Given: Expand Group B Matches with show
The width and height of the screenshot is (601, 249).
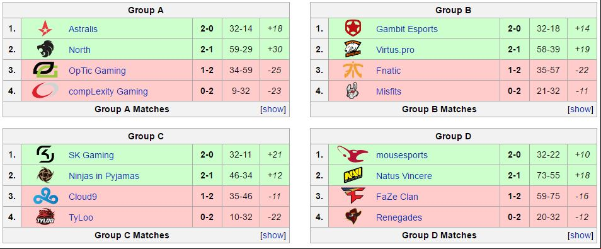Looking at the screenshot, I should [581, 109].
